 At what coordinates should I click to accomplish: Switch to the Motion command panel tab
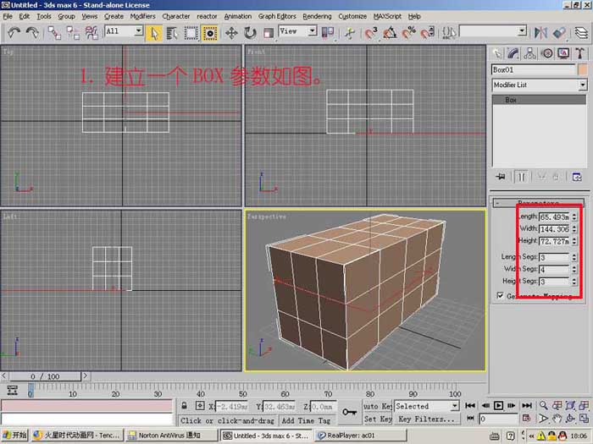(547, 53)
